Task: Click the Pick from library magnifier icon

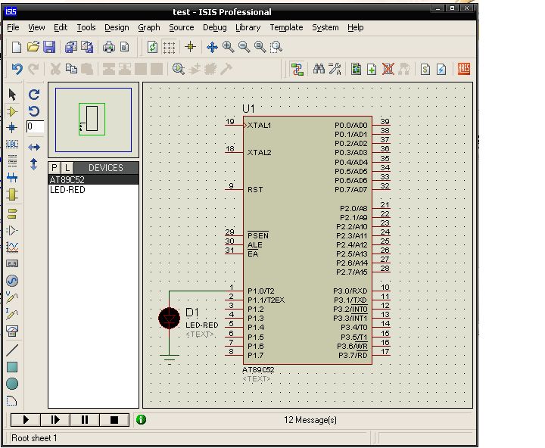Action: (x=179, y=69)
